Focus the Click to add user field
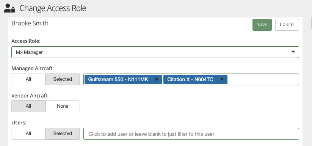This screenshot has width=312, height=146. (191, 133)
